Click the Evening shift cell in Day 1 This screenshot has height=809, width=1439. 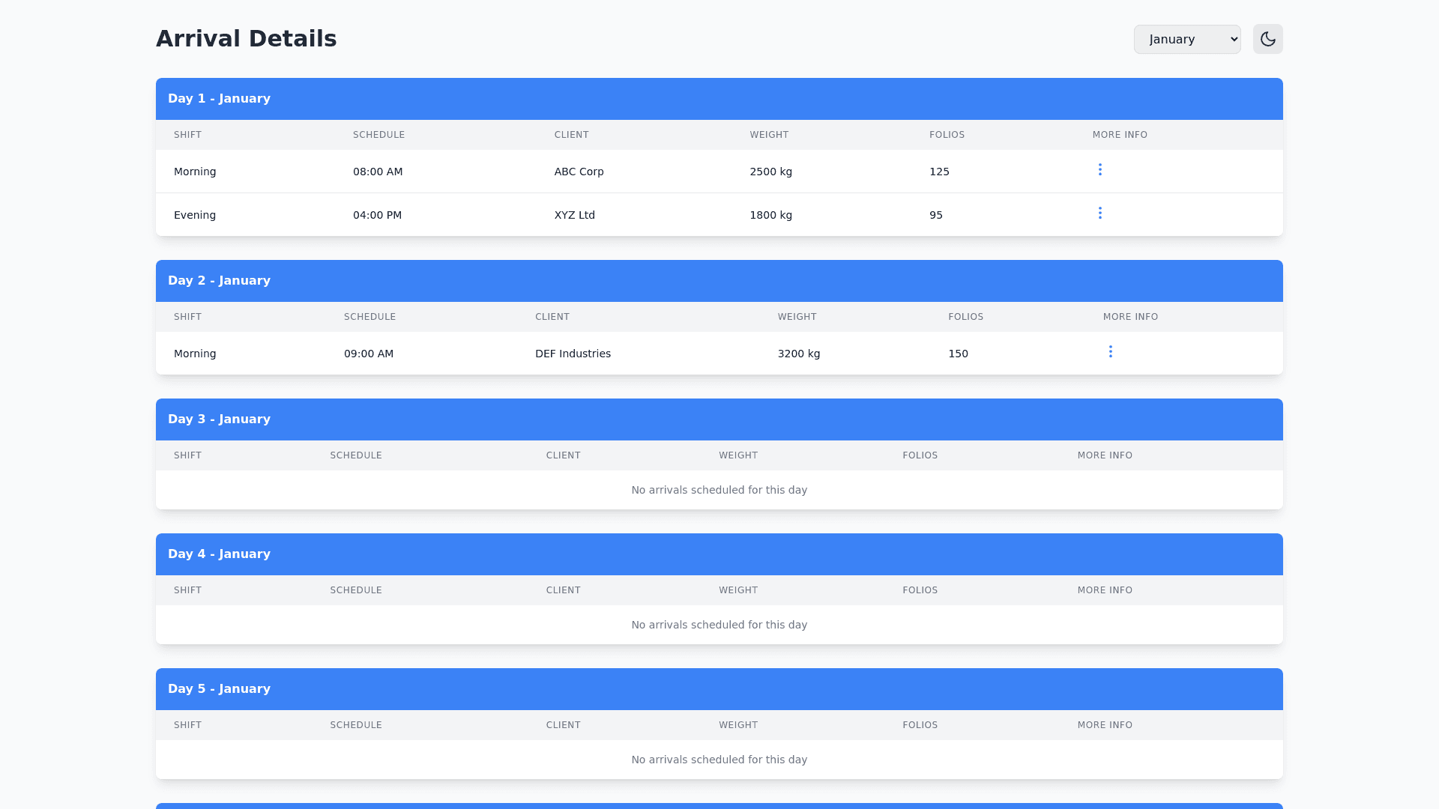(195, 215)
